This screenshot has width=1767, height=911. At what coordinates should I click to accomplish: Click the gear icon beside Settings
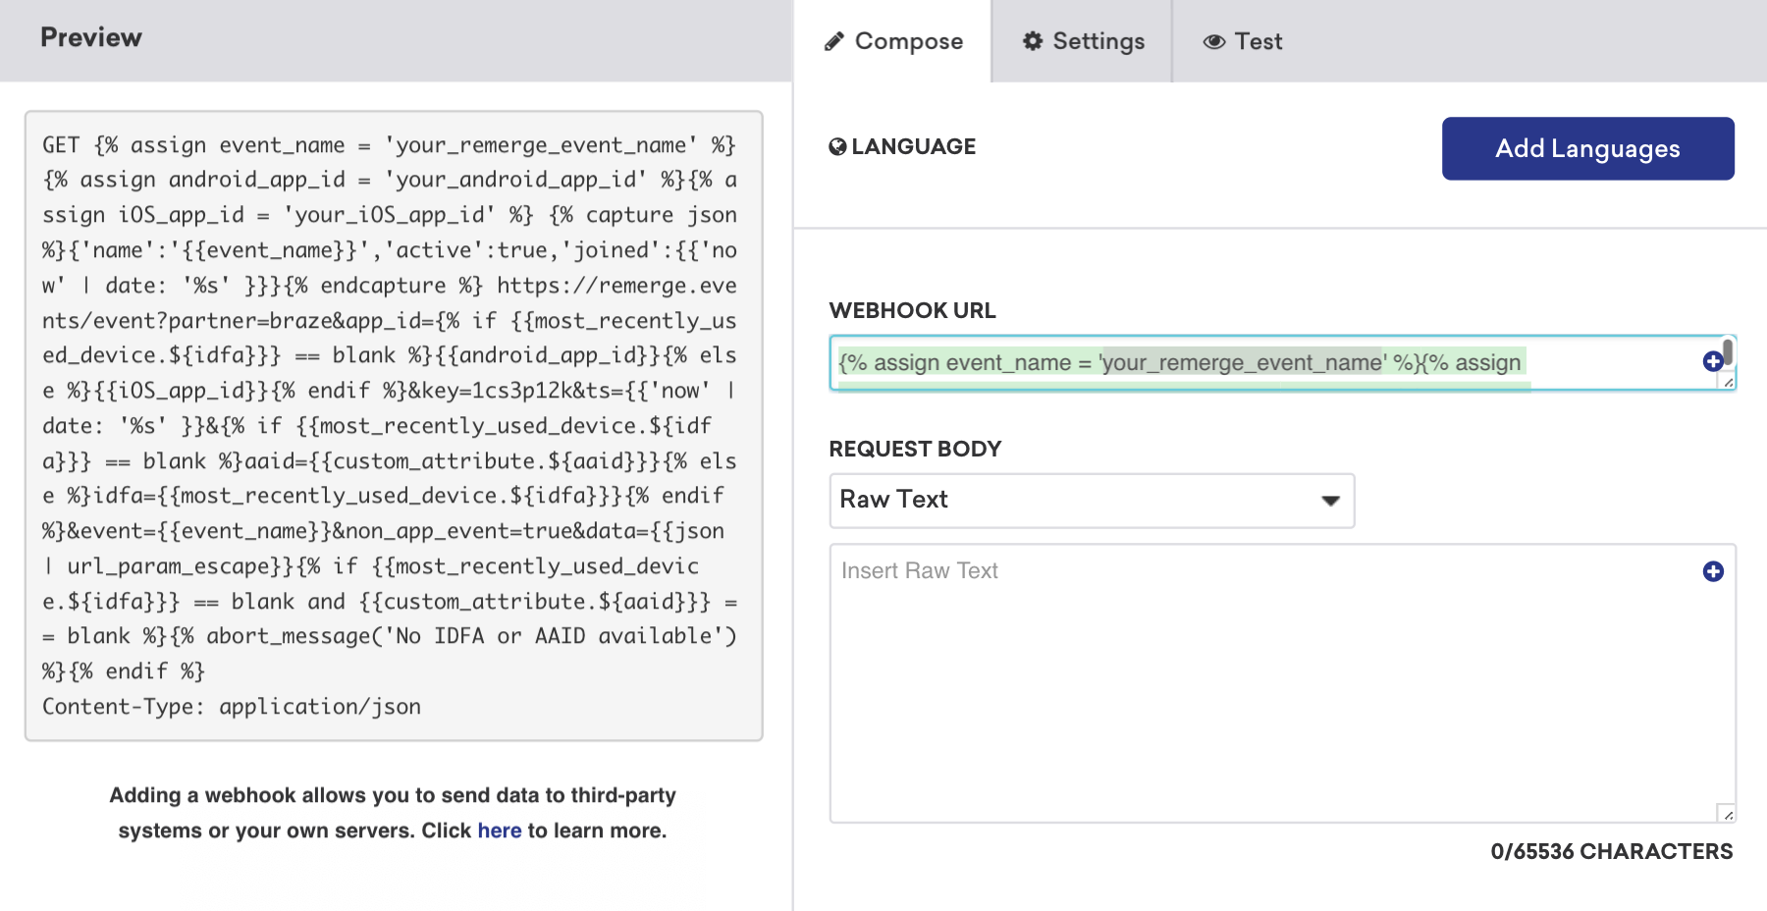click(1032, 41)
